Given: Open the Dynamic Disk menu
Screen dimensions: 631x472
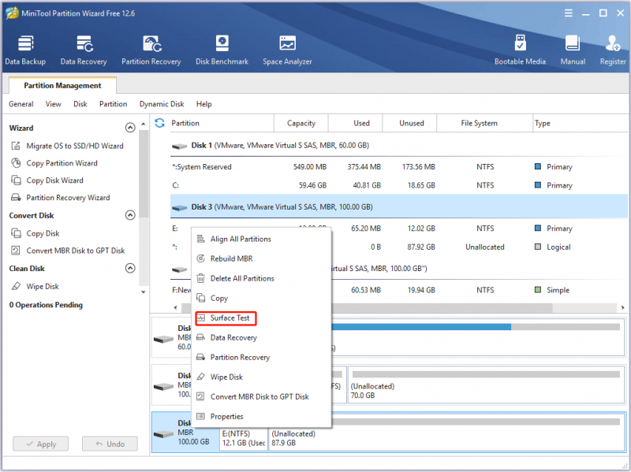Looking at the screenshot, I should tap(162, 104).
